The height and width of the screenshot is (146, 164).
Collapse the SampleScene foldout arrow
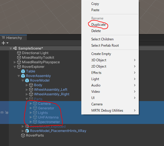tap(11, 48)
